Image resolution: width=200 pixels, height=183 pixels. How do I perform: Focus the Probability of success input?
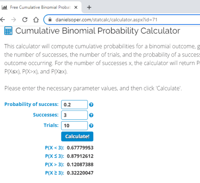[74, 105]
